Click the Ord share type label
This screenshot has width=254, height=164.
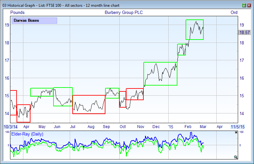tap(234, 13)
